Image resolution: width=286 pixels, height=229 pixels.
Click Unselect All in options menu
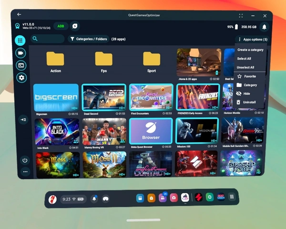(x=245, y=67)
